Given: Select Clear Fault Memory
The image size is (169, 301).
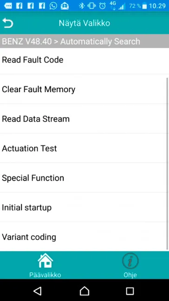Looking at the screenshot, I should point(84,89).
